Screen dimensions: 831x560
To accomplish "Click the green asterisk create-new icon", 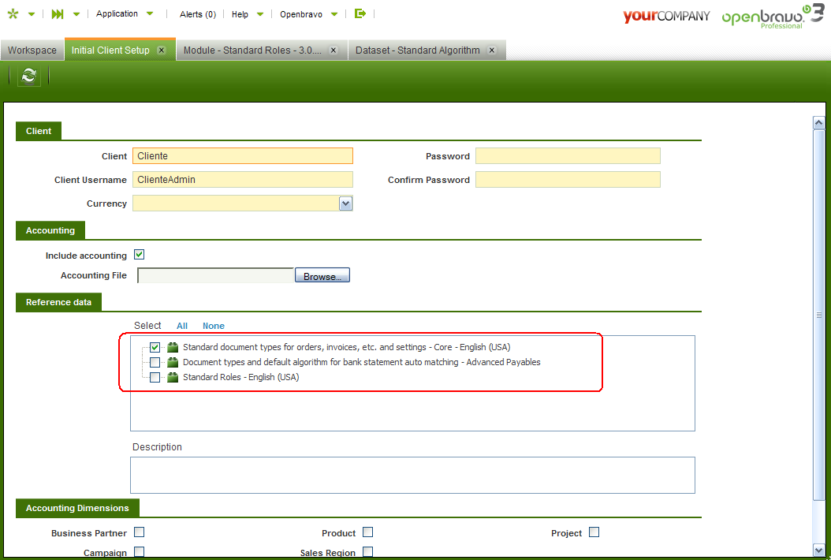I will coord(13,13).
